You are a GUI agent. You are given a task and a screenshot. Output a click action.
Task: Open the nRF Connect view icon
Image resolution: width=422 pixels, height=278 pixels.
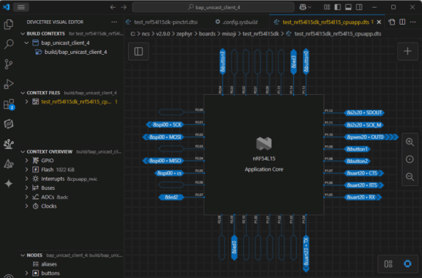tap(8, 124)
